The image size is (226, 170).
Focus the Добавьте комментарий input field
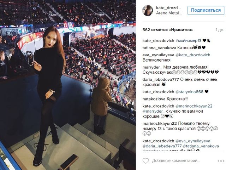(176, 161)
